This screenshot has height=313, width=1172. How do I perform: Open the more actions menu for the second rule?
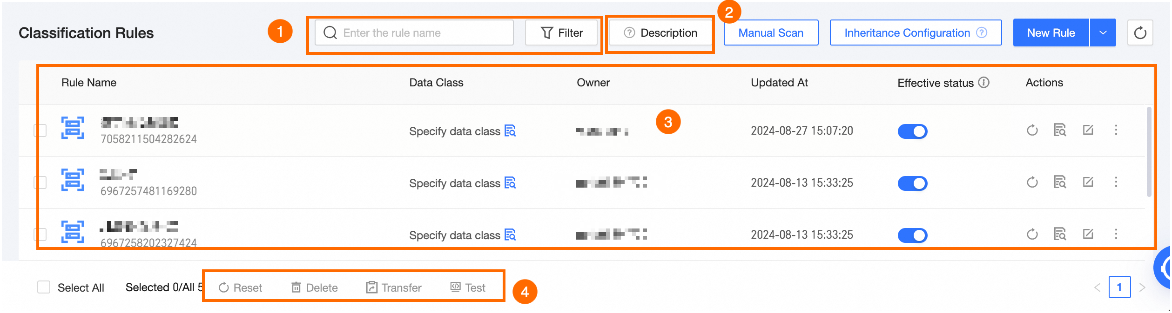(x=1117, y=183)
